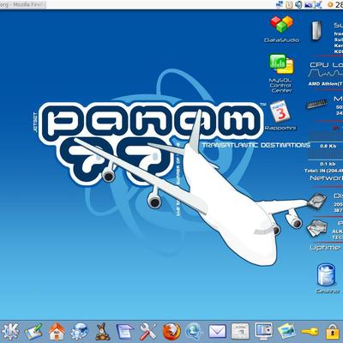Click the yellow key icon in dock

coord(310,332)
